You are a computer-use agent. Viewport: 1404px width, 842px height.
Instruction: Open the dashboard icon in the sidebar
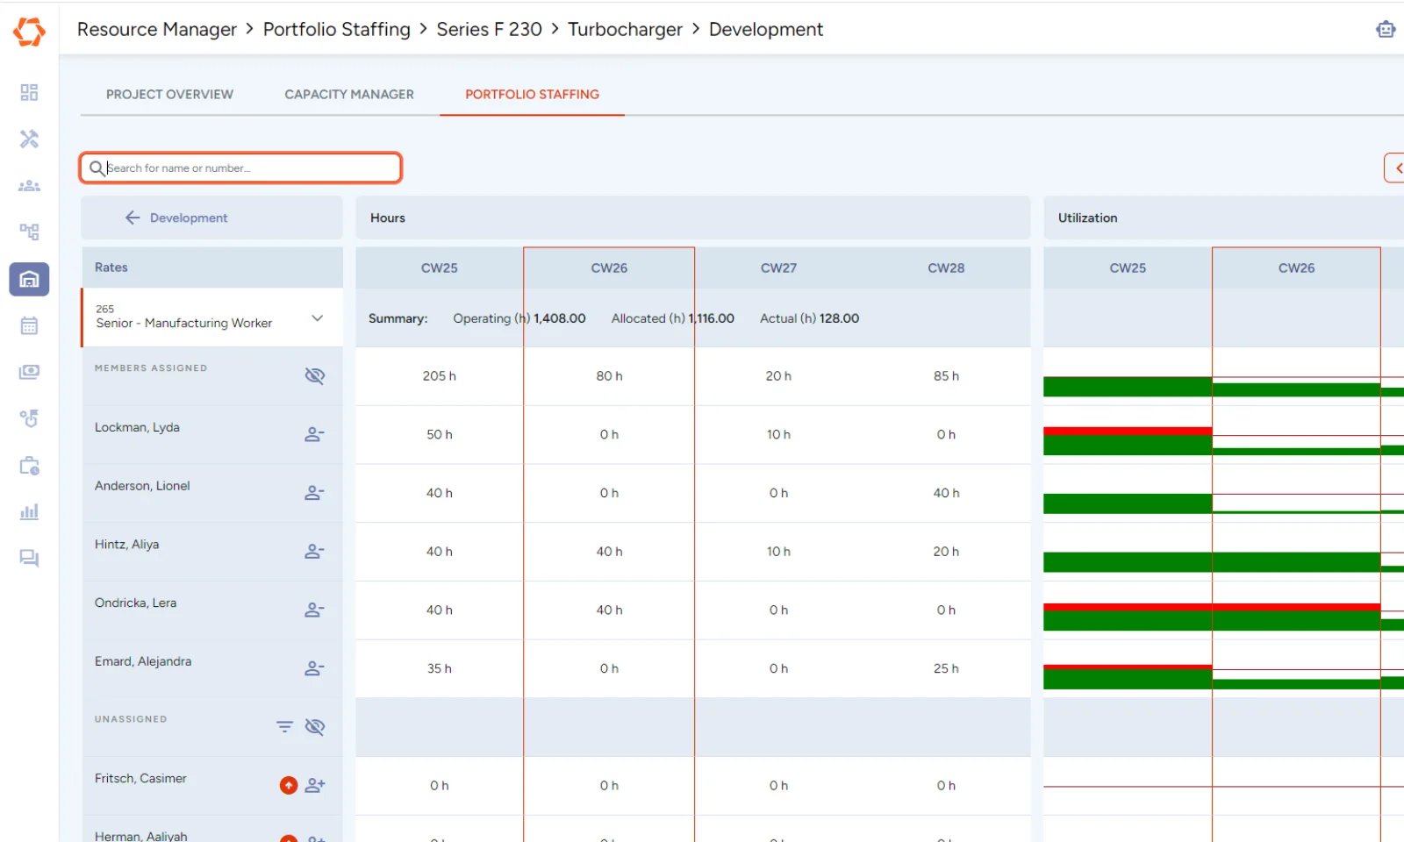coord(29,93)
